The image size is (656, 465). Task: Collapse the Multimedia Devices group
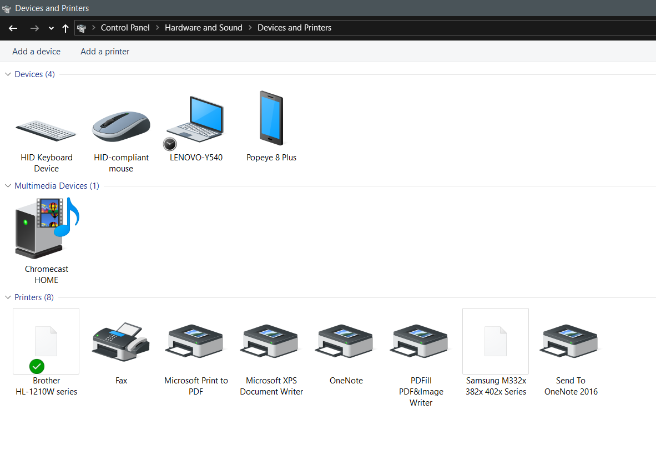click(x=8, y=186)
